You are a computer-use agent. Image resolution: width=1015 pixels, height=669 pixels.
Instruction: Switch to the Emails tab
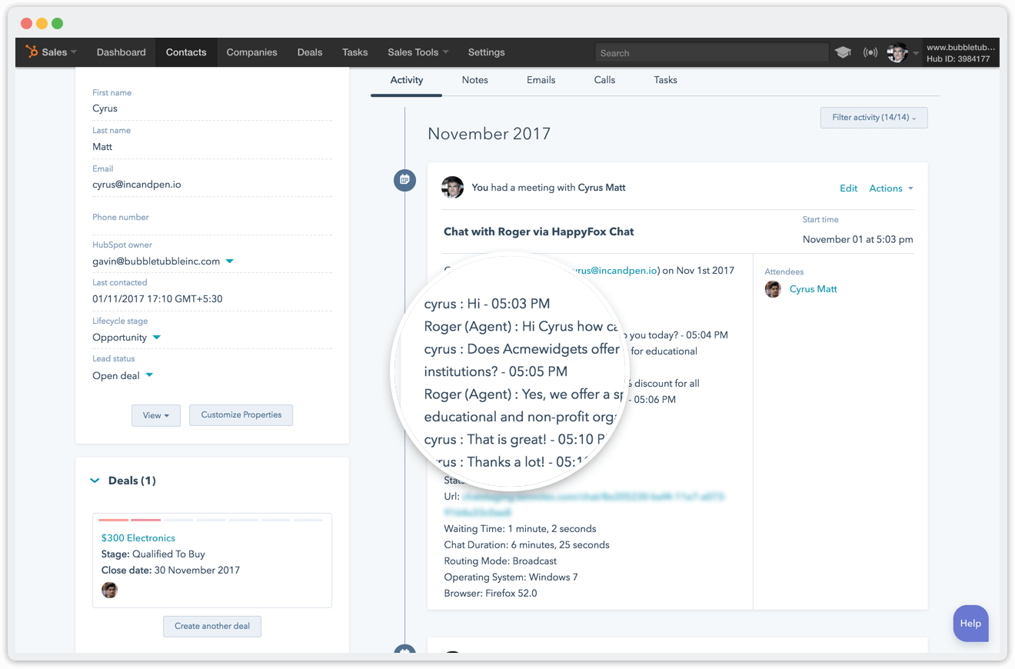coord(541,80)
